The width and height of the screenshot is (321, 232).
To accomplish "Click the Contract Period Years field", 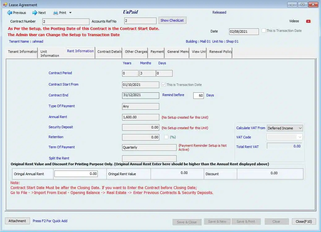I will click(x=130, y=73).
